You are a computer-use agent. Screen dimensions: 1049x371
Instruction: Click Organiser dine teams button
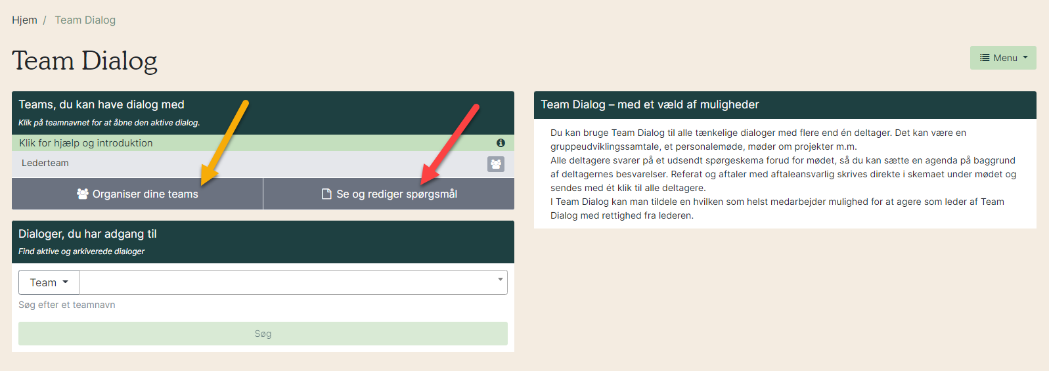137,194
